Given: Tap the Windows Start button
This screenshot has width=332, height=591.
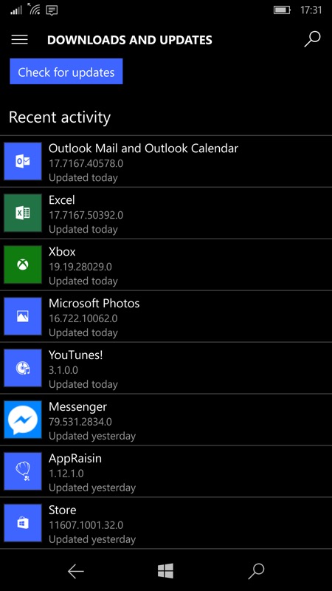Looking at the screenshot, I should pyautogui.click(x=165, y=571).
